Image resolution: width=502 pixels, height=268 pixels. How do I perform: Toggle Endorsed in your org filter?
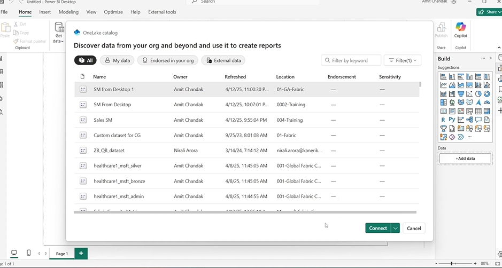168,60
